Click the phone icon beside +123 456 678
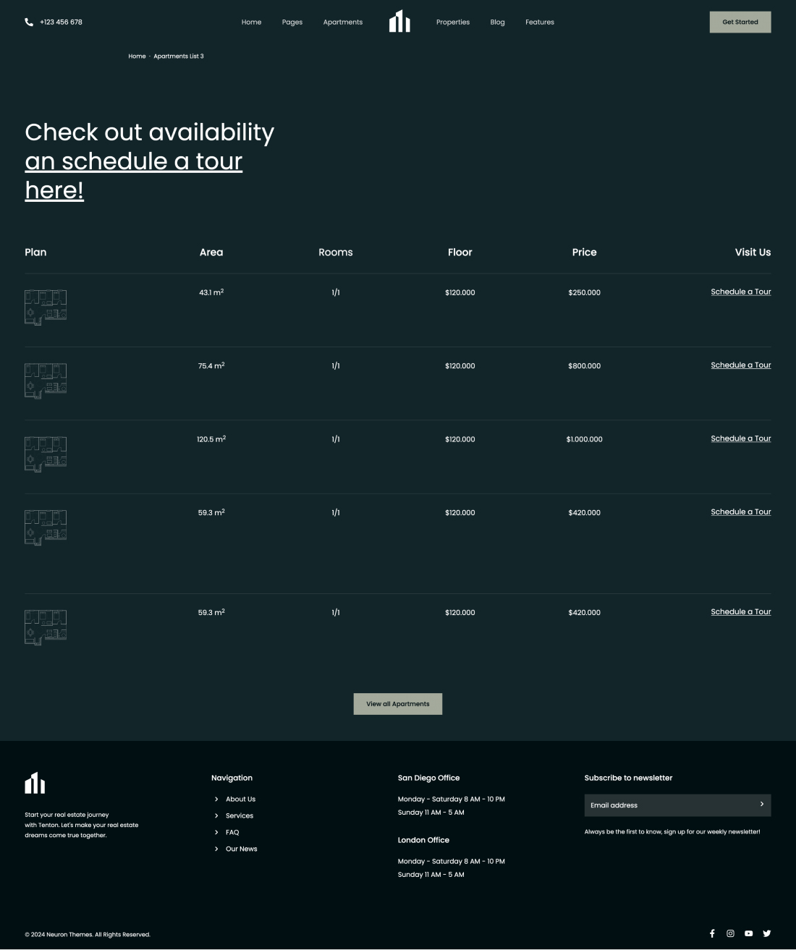 (29, 22)
